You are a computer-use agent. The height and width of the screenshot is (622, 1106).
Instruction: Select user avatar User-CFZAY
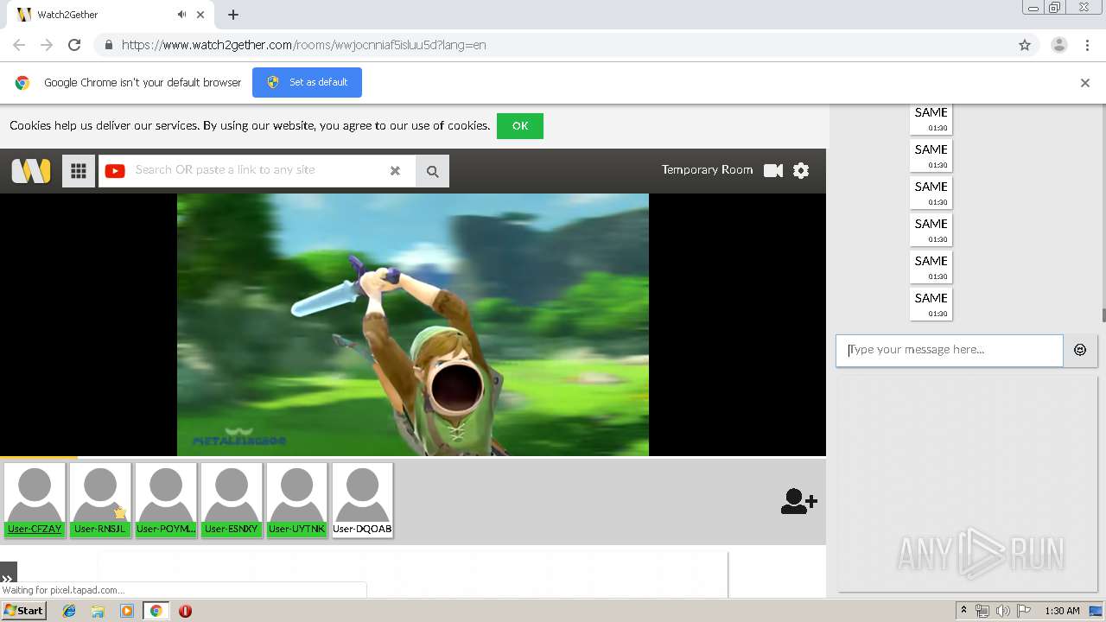point(35,500)
